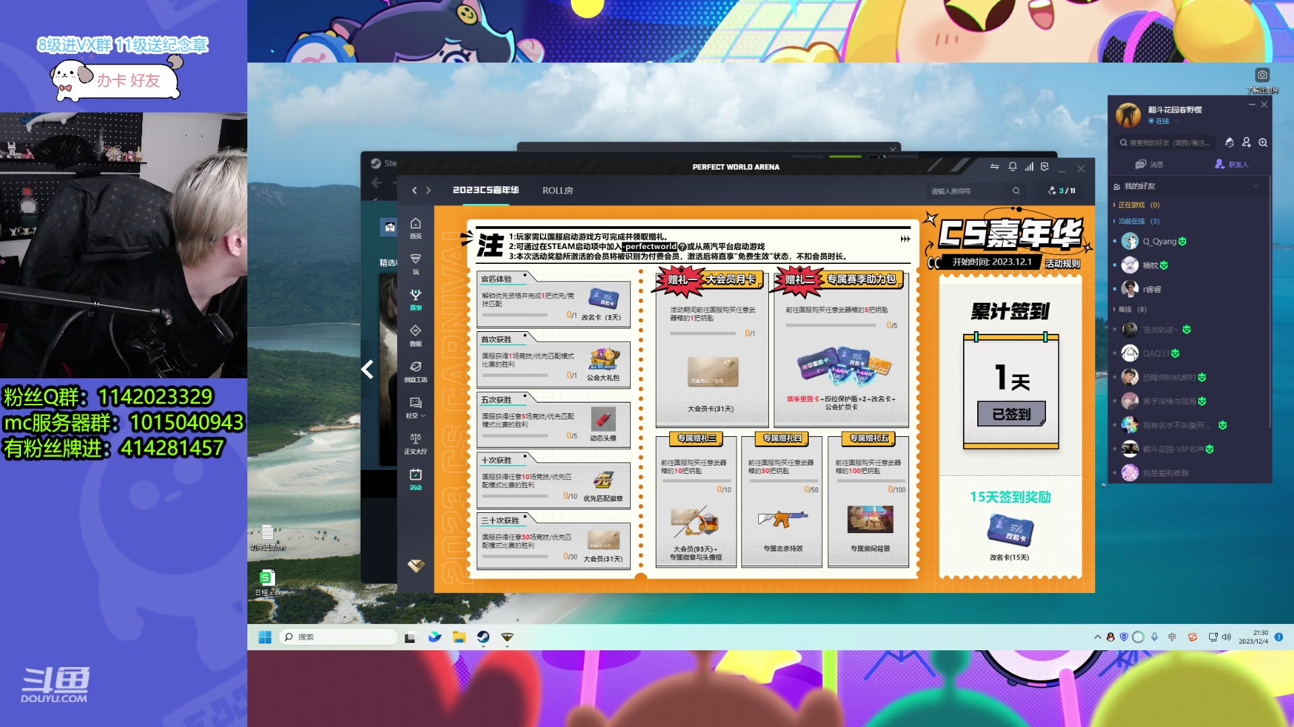1294x727 pixels.
Task: Open the anti-cheat shield icon in title bar
Action: pos(1045,166)
